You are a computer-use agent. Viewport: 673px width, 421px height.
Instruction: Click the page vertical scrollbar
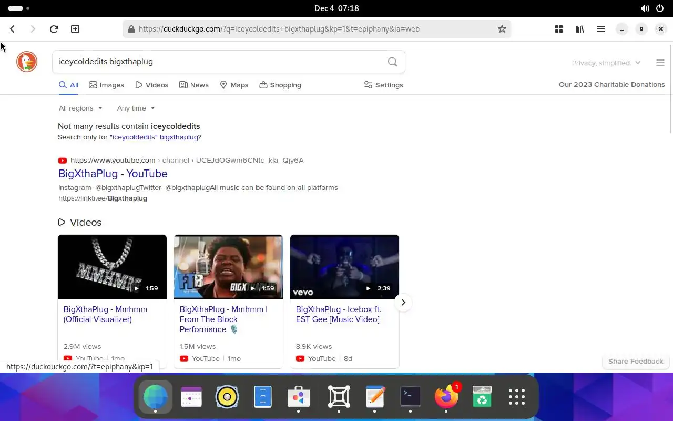[x=670, y=89]
